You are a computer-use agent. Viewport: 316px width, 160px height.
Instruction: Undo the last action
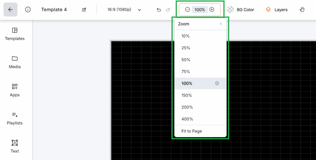point(159,10)
